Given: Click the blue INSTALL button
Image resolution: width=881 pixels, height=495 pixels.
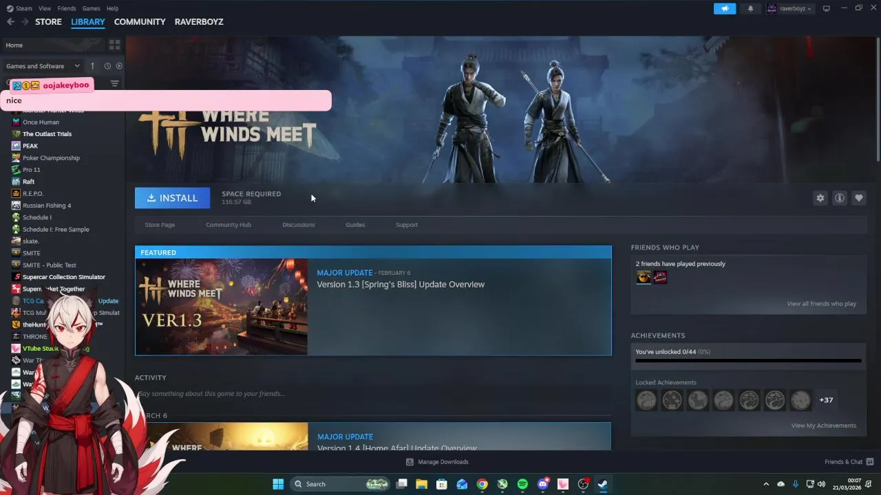Looking at the screenshot, I should click(172, 198).
